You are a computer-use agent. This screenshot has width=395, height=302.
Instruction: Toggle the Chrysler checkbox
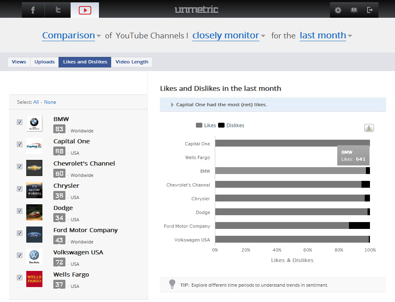(19, 189)
